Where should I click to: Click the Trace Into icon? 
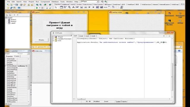tap(47, 8)
